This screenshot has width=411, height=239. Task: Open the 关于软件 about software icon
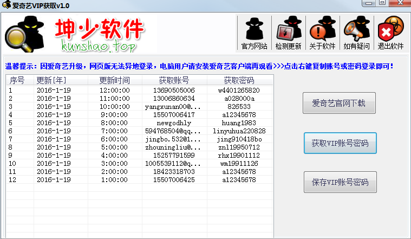(322, 34)
